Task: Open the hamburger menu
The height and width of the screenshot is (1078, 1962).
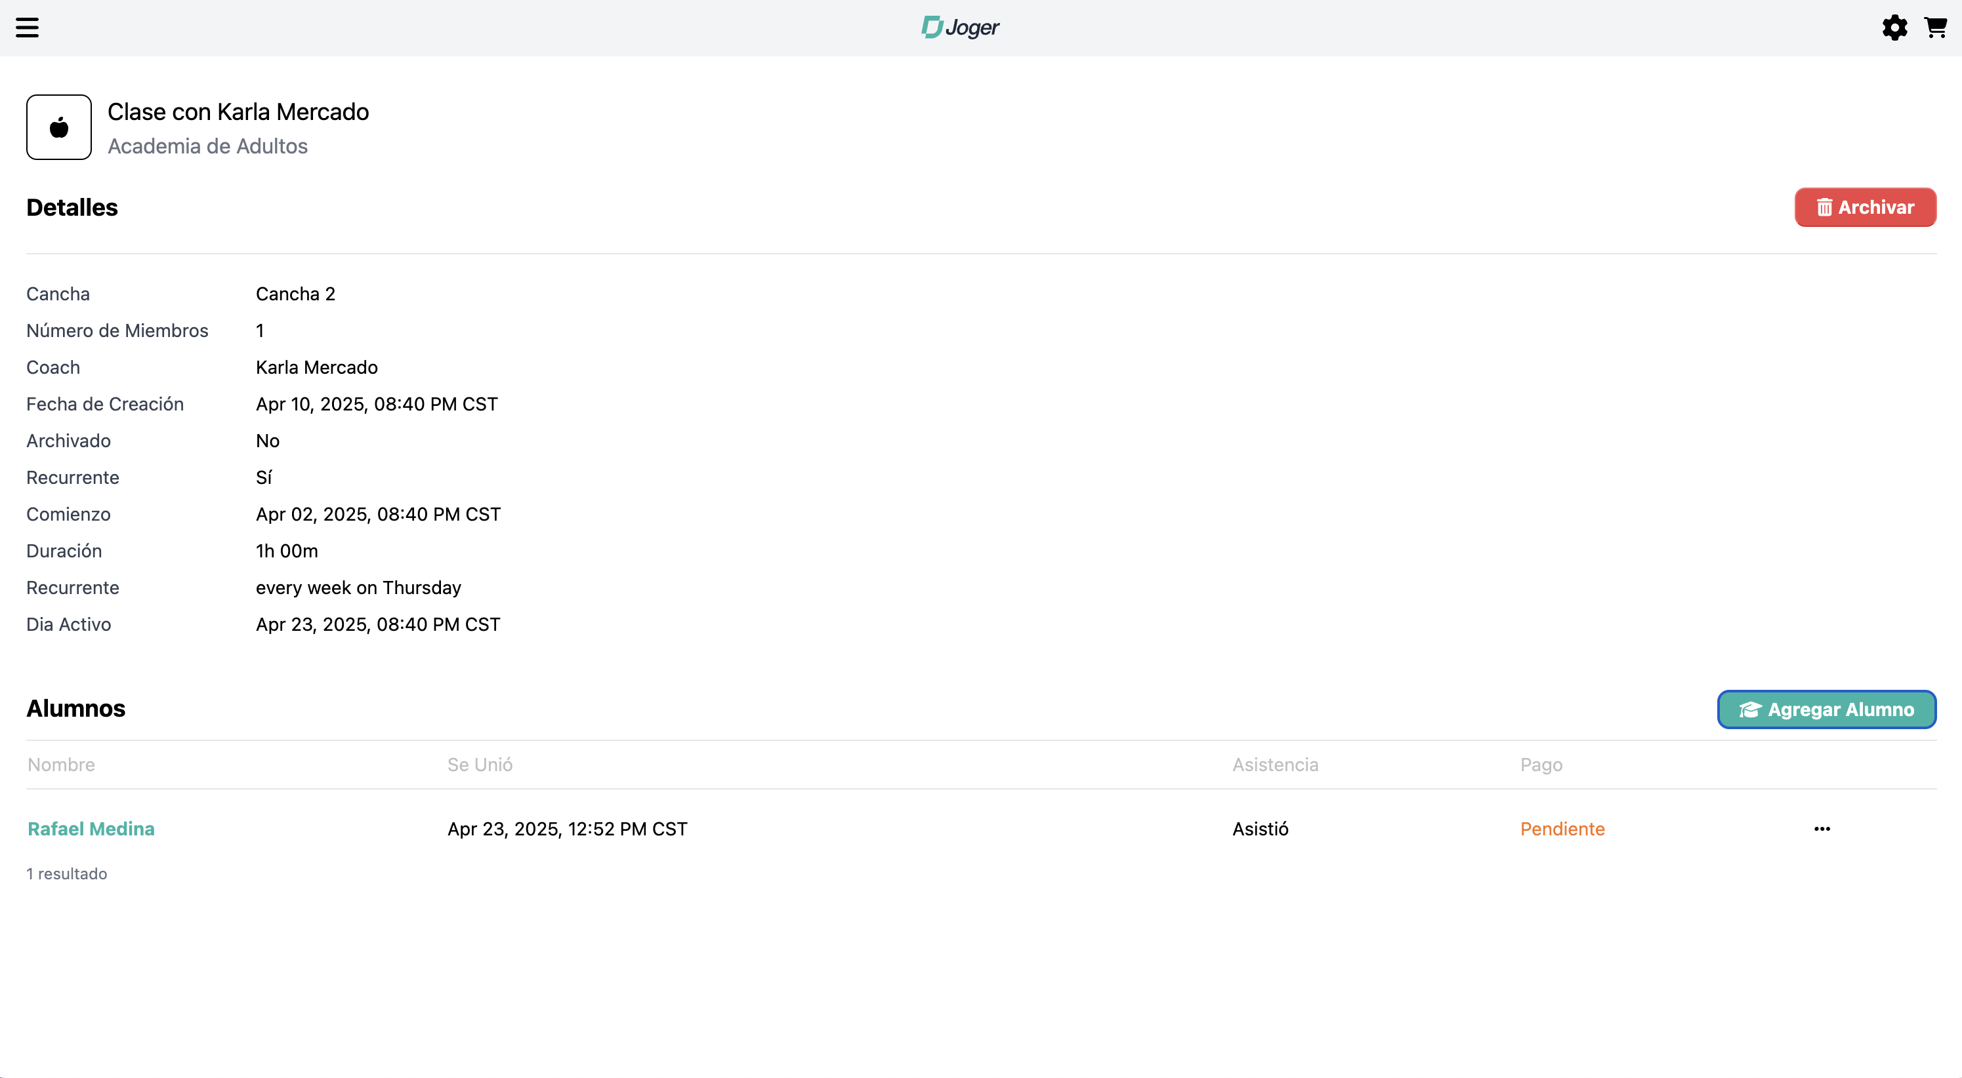Action: point(28,28)
